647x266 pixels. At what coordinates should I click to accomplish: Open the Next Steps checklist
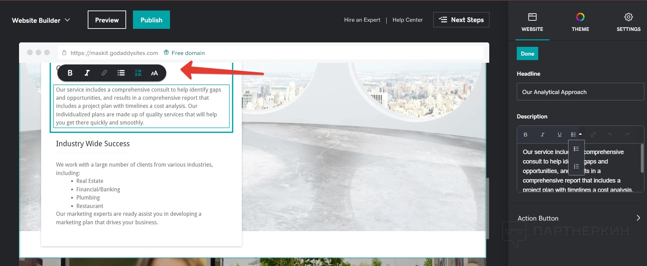pyautogui.click(x=461, y=20)
